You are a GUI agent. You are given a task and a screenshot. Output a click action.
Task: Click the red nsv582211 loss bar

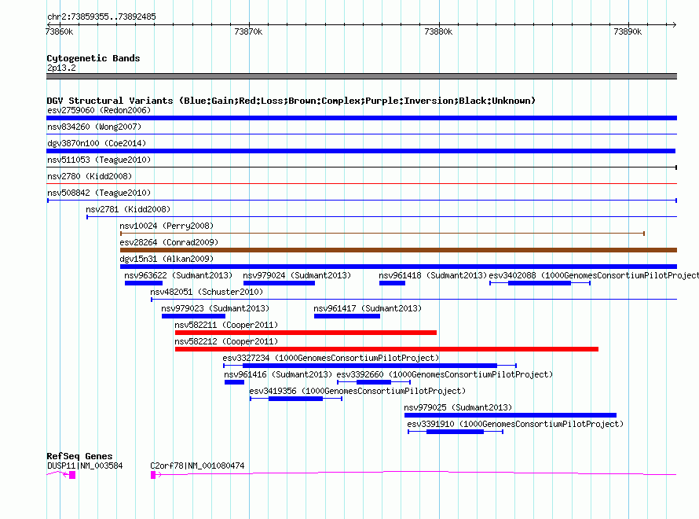[306, 333]
